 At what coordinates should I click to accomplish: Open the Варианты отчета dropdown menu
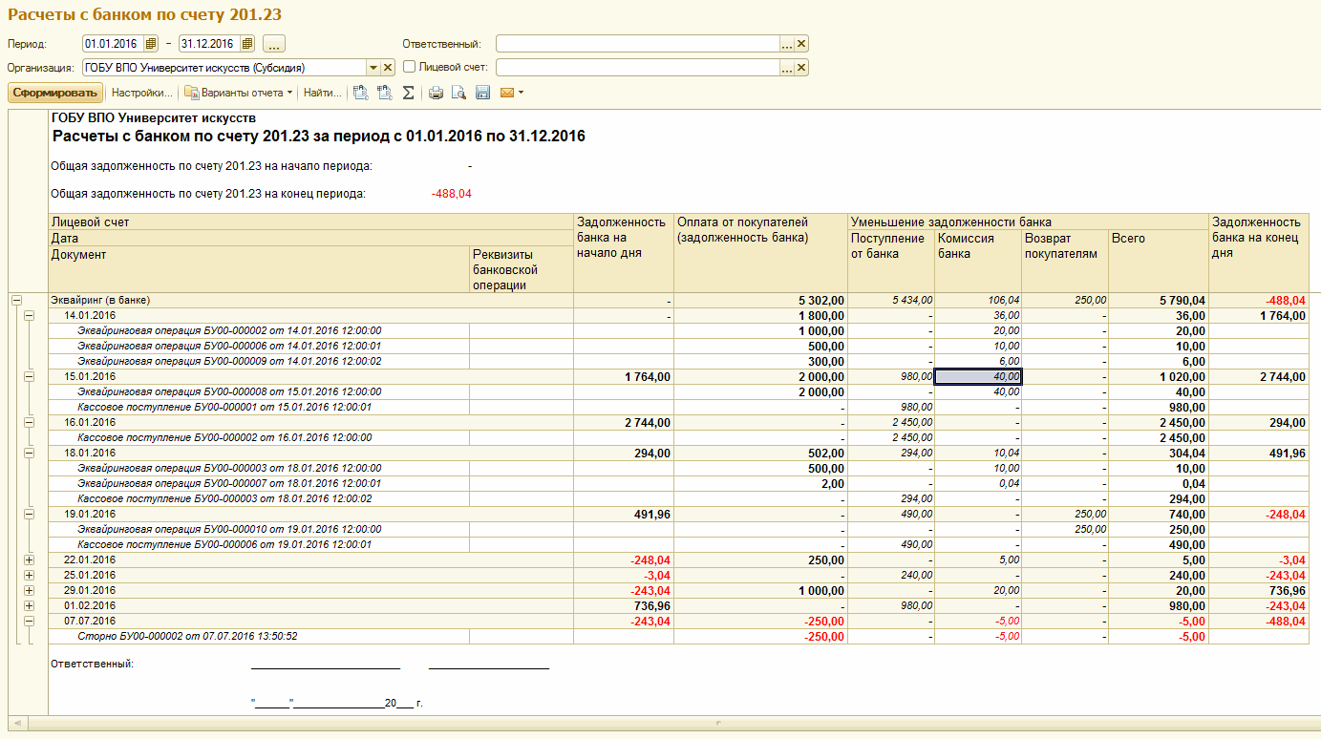tap(239, 93)
